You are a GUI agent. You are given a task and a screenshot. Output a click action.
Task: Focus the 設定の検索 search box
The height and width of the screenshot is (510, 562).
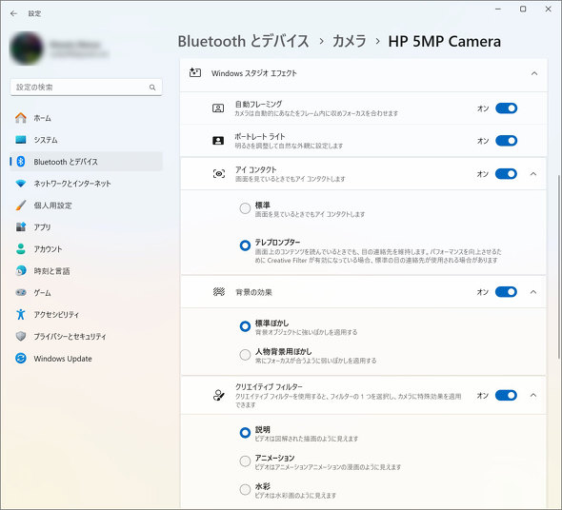pos(86,88)
